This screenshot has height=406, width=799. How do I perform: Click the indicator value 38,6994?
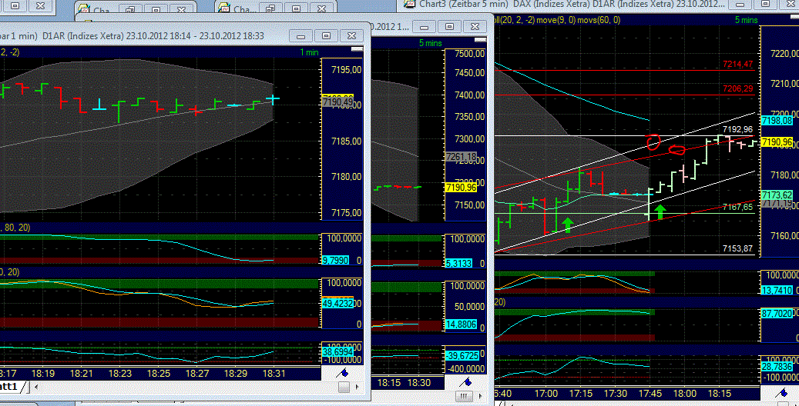coord(337,351)
